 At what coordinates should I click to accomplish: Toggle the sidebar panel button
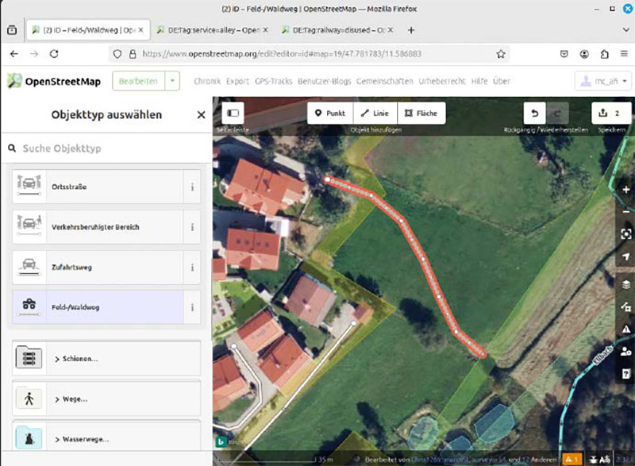[x=233, y=113]
